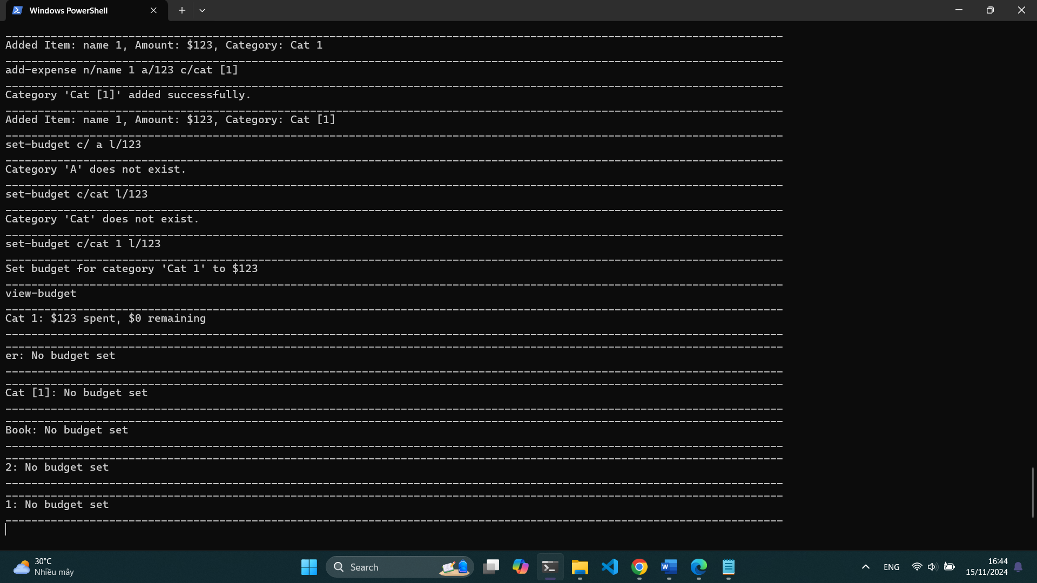The width and height of the screenshot is (1037, 583).
Task: Open new tab with plus button
Action: [182, 10]
